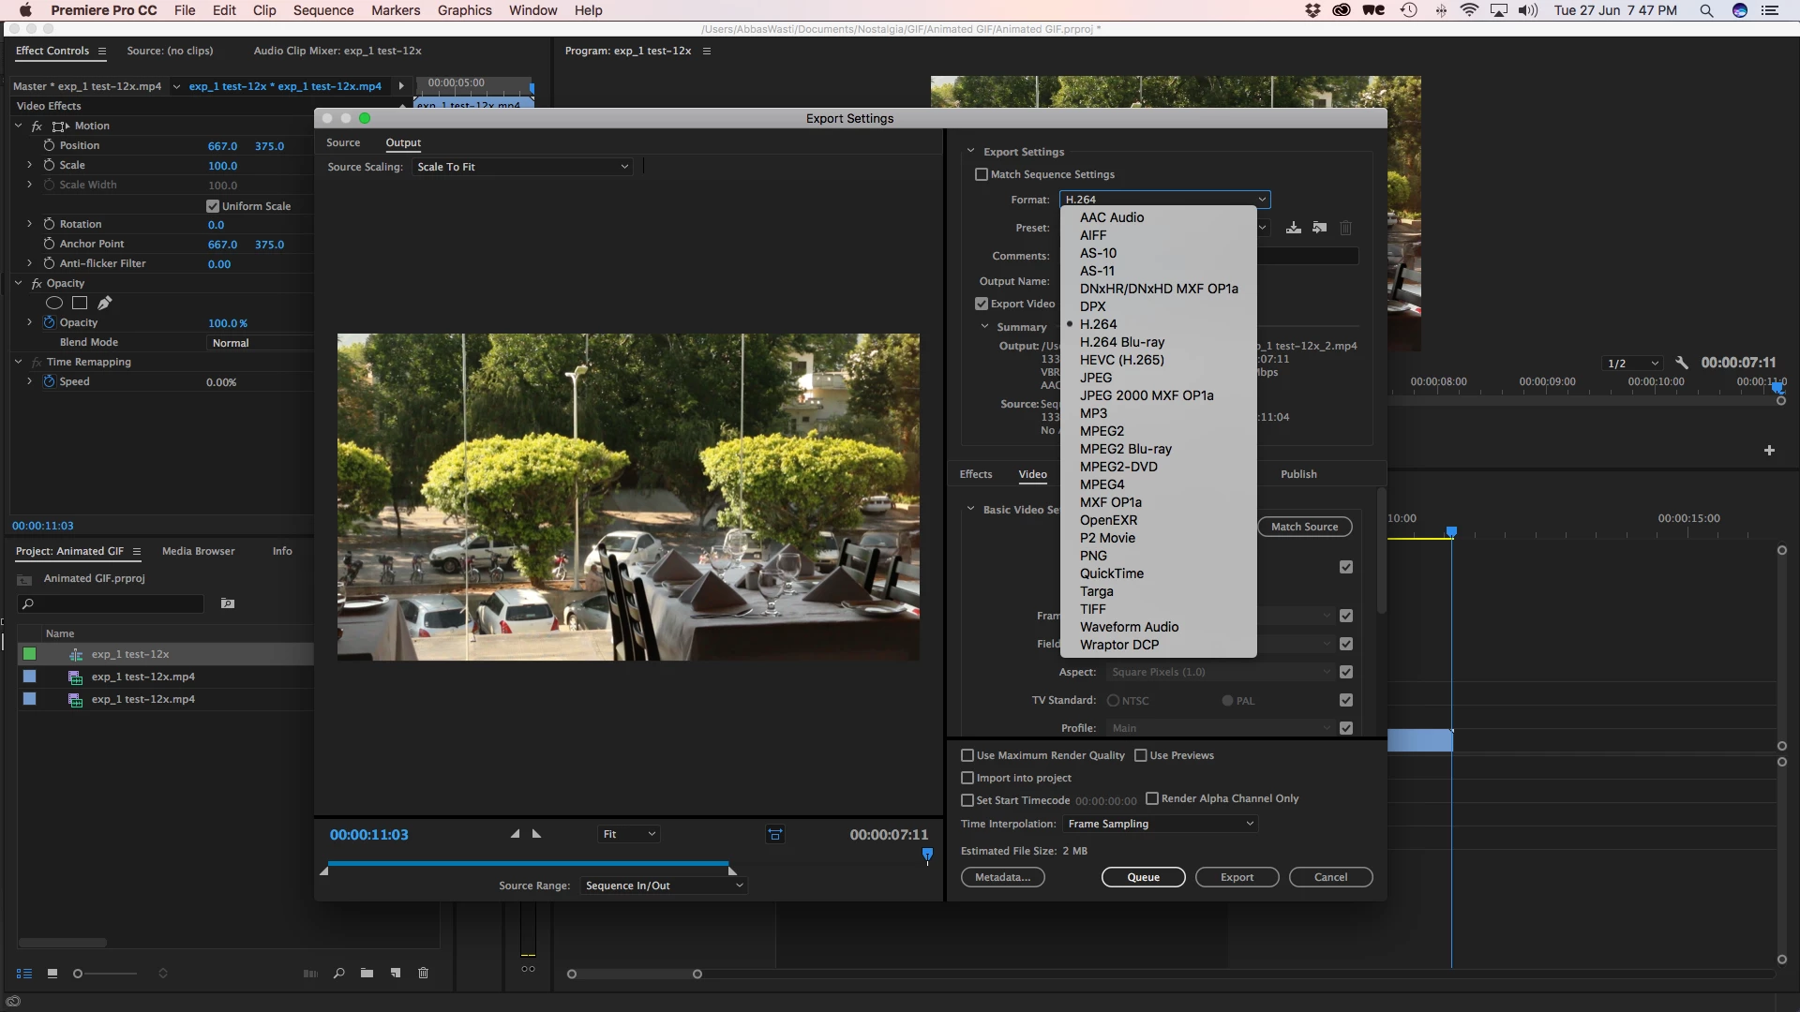Click the export preview playhead marker

(927, 854)
